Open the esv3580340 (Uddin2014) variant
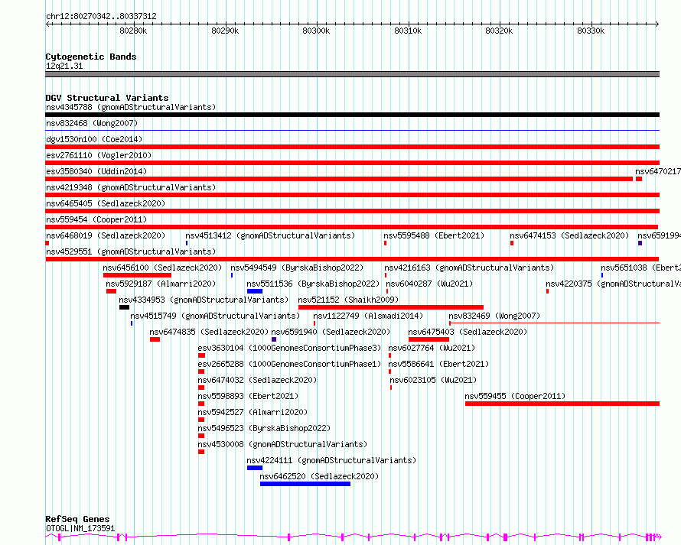 point(96,171)
